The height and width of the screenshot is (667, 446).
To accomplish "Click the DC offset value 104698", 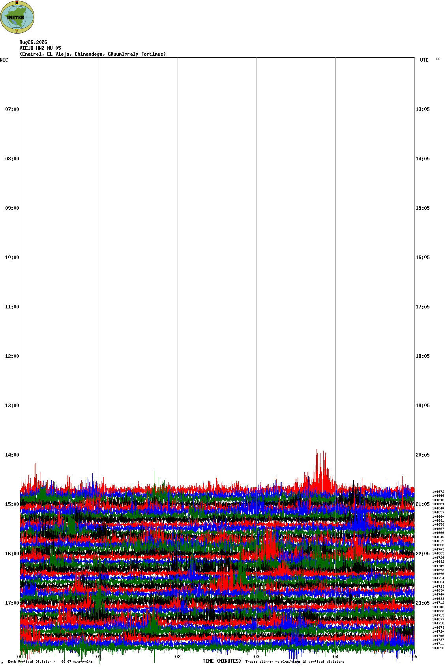I will pos(438,648).
